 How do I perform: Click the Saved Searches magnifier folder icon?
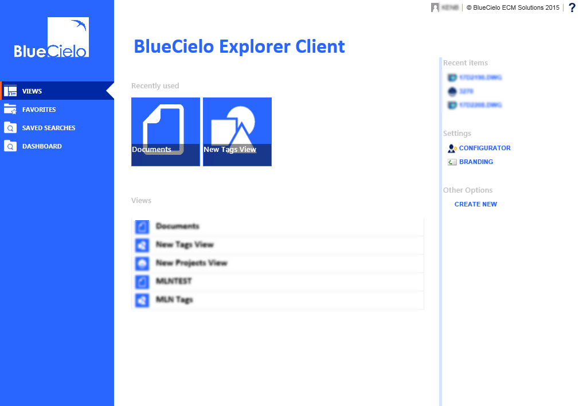point(10,127)
